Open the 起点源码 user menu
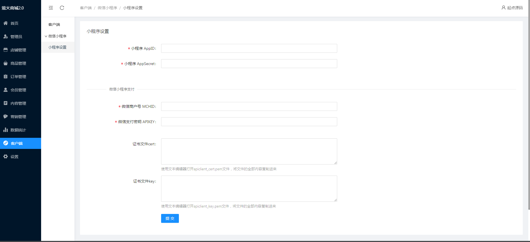The width and height of the screenshot is (530, 242). coord(512,8)
